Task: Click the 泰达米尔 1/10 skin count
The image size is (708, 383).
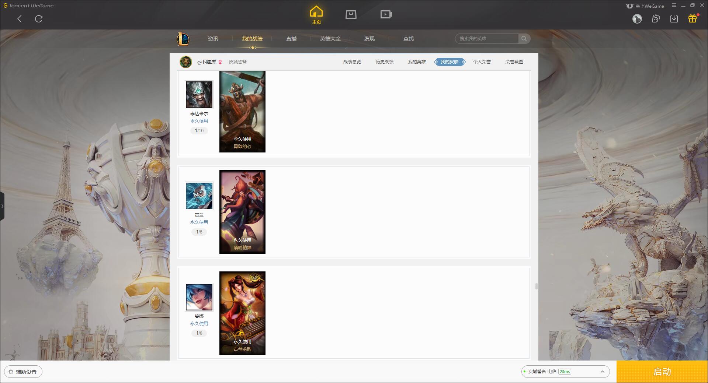Action: [x=199, y=131]
